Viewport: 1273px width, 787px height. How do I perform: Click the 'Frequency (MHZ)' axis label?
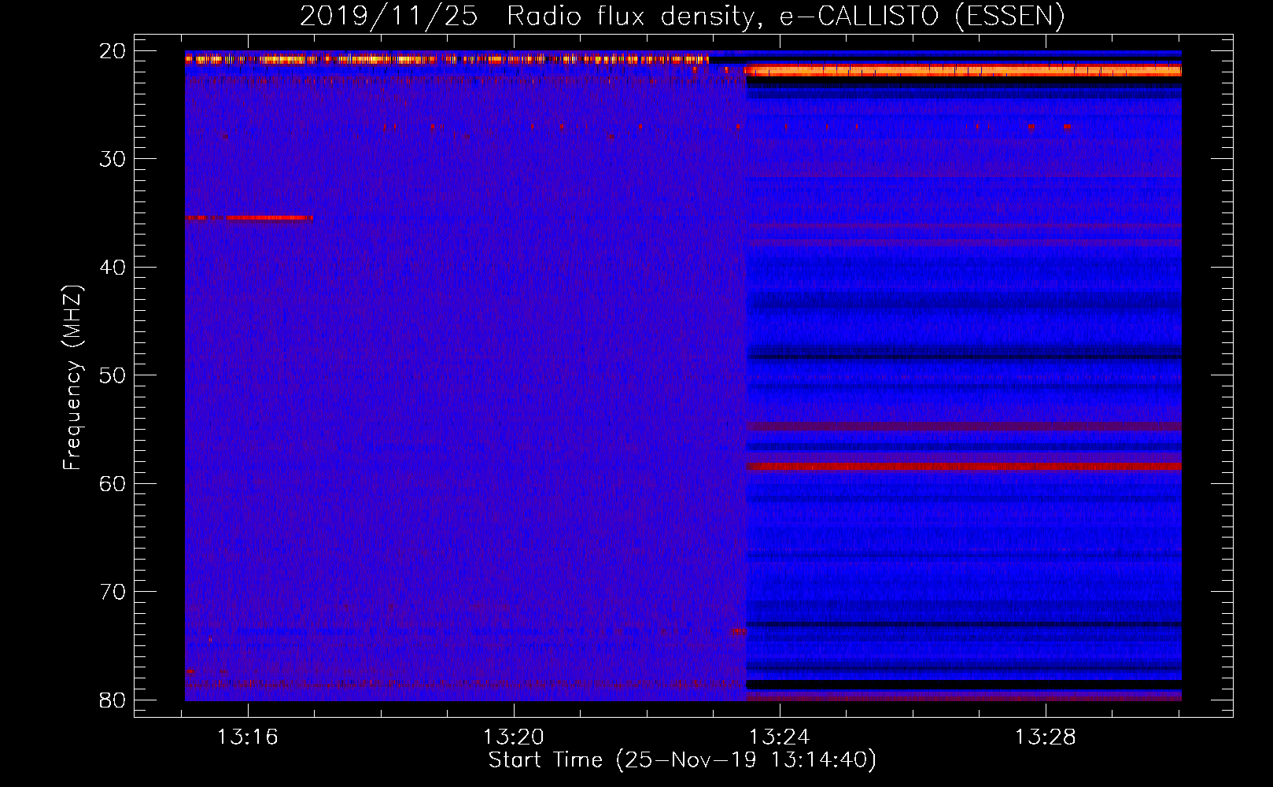click(72, 377)
